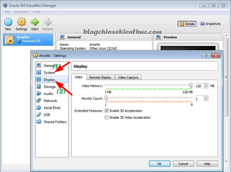Click the Video Memory slider handle

[191, 85]
